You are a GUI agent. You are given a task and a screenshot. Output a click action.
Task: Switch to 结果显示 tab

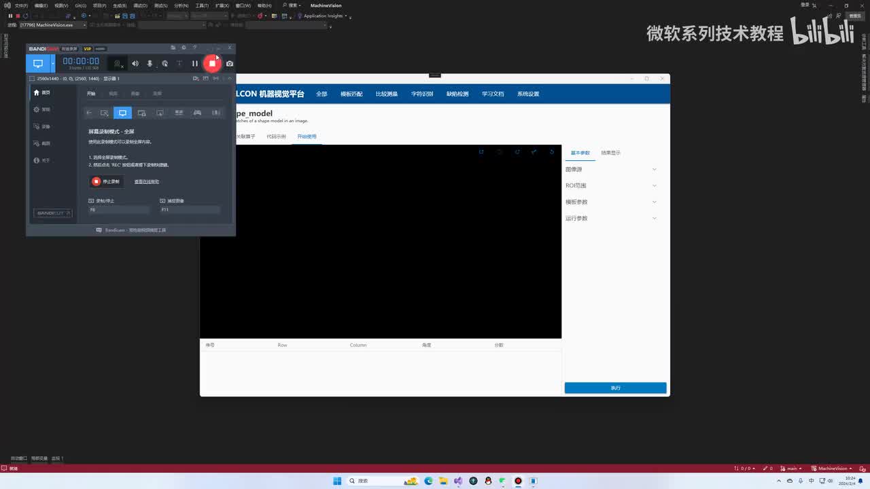610,153
